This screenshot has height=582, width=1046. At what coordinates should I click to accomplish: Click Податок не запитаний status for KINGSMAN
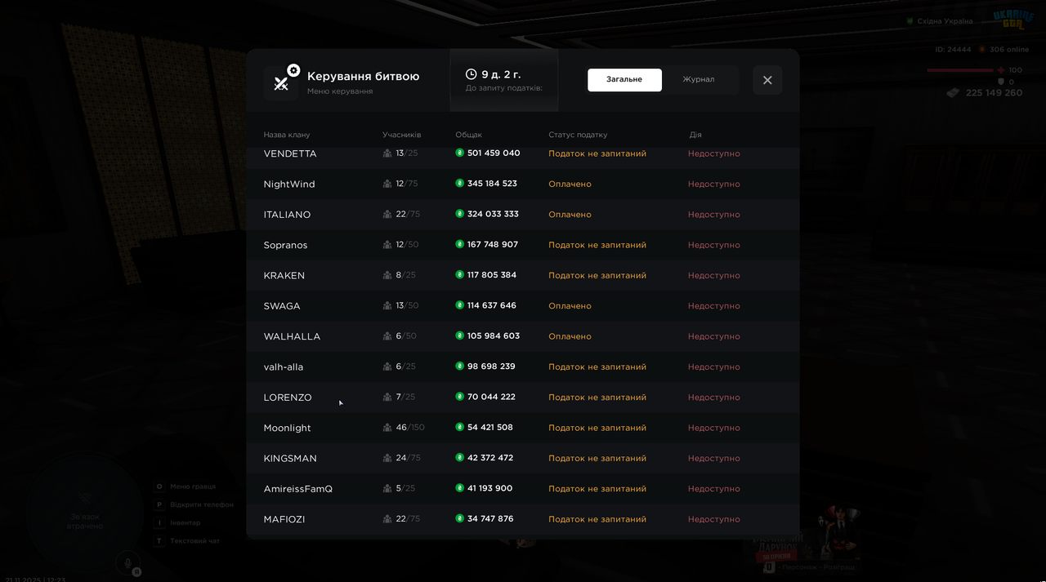click(x=597, y=459)
